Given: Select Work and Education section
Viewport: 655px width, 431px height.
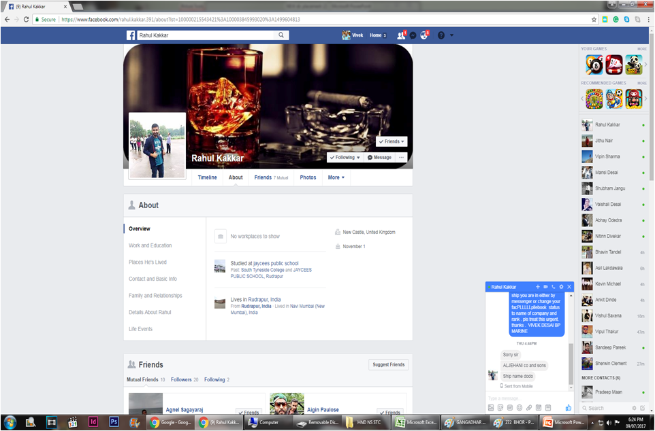Looking at the screenshot, I should (x=150, y=245).
